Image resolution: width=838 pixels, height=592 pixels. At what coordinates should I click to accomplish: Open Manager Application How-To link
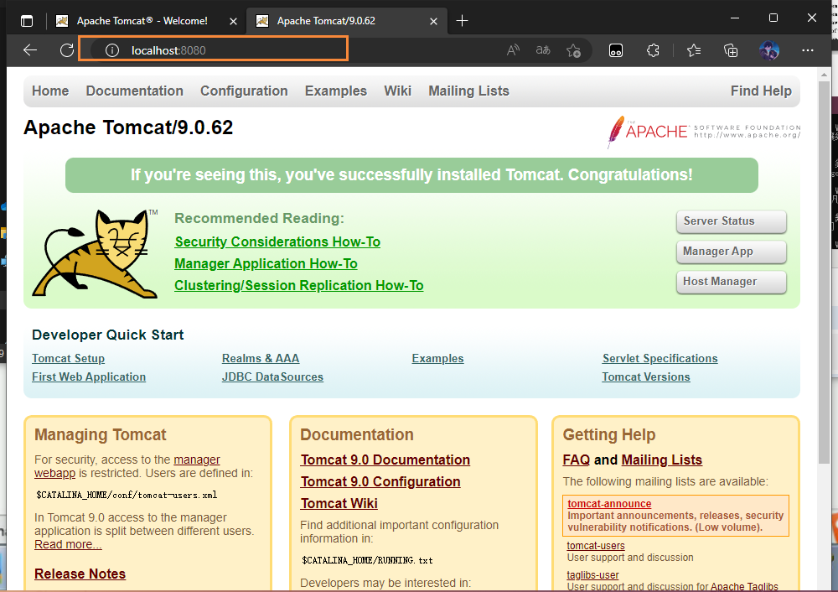266,263
